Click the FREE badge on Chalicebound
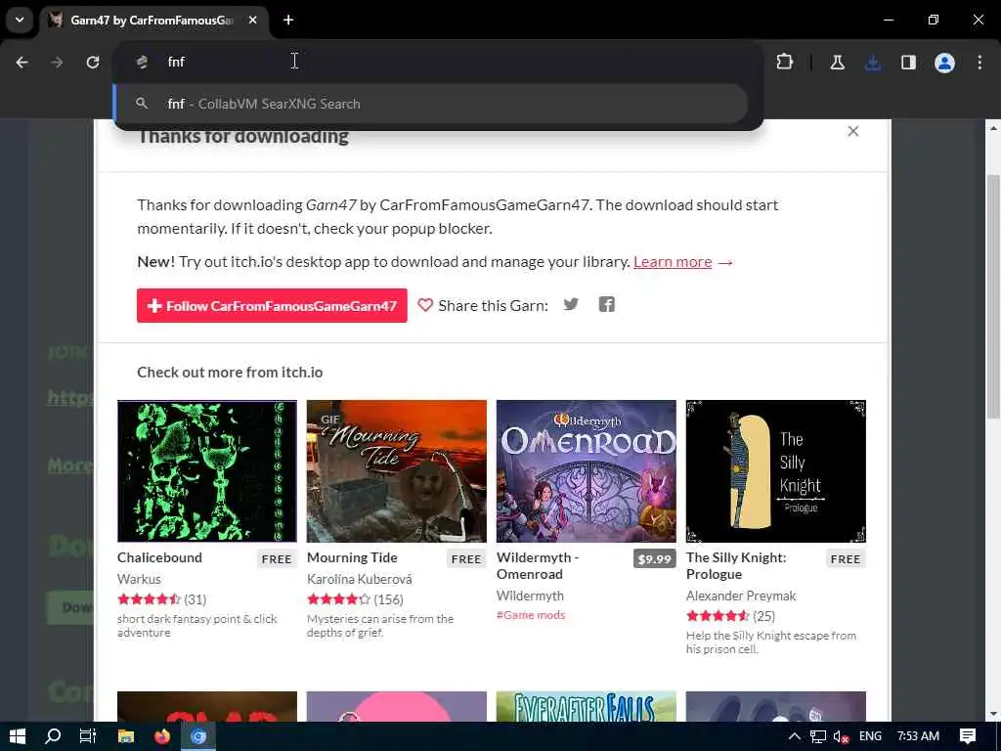This screenshot has height=751, width=1001. click(277, 558)
